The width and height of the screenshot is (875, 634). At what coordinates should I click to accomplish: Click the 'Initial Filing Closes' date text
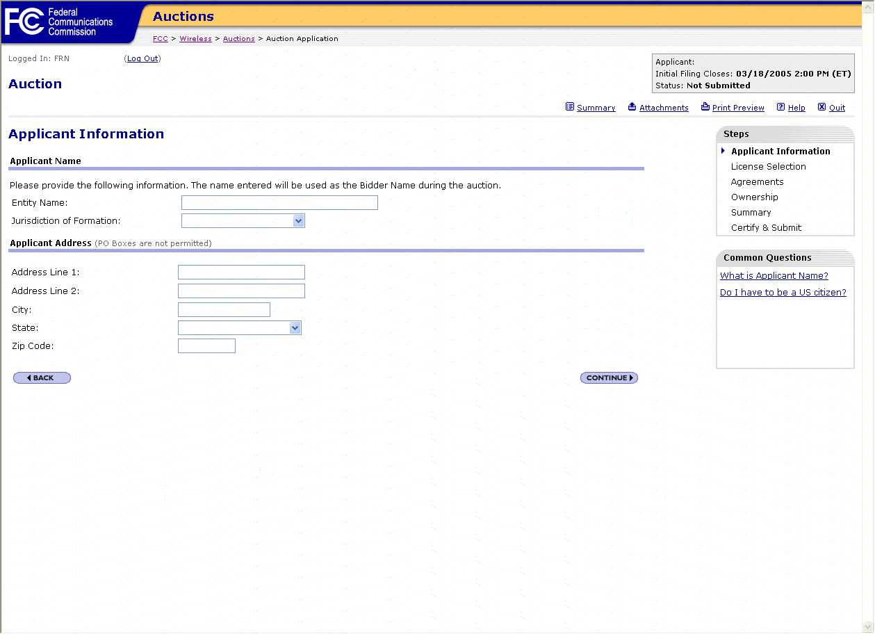[753, 74]
